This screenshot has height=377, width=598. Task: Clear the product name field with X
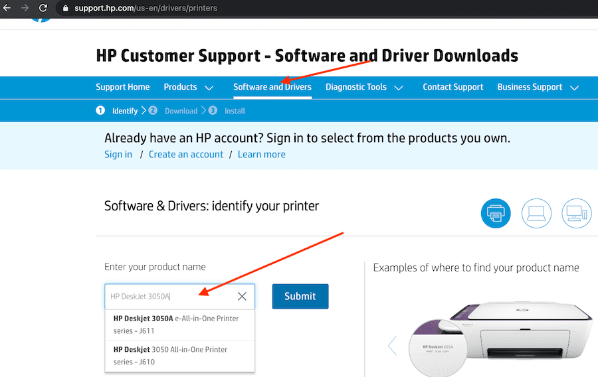point(242,296)
